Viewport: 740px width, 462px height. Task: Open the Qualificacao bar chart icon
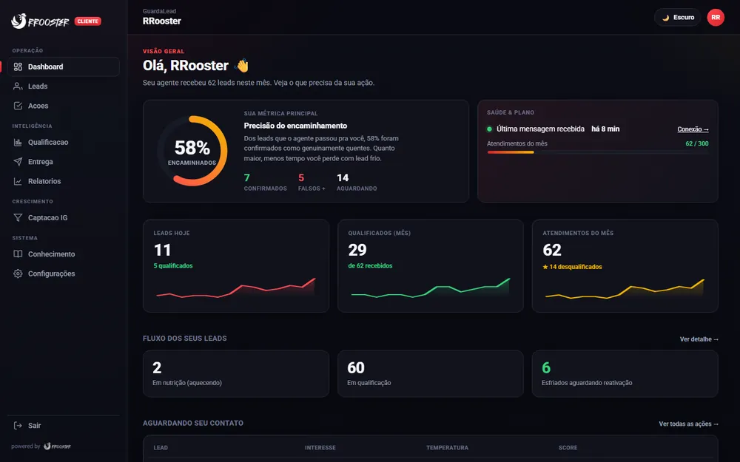click(18, 142)
